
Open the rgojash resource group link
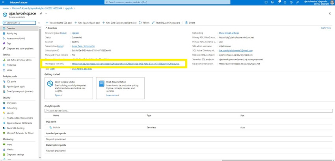click(75, 33)
